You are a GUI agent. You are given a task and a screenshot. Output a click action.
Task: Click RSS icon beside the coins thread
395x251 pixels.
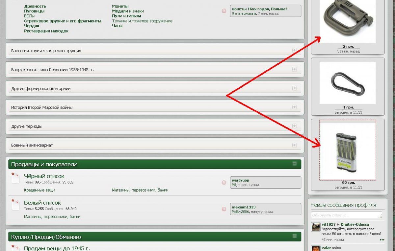(224, 11)
